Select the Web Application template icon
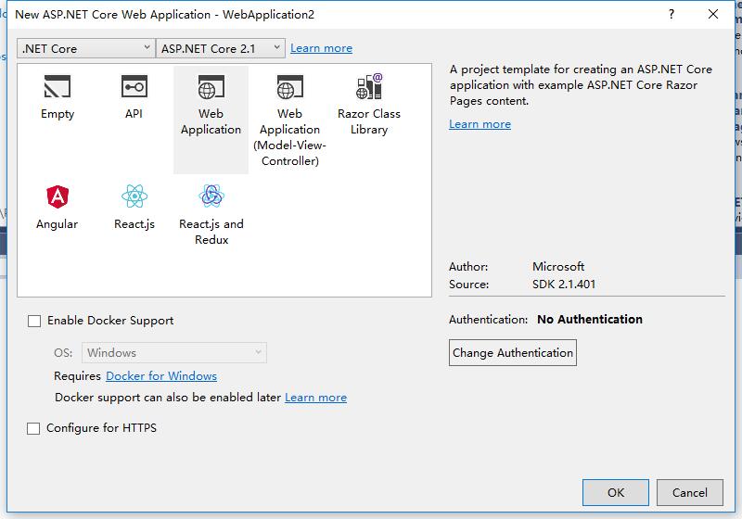 (211, 89)
